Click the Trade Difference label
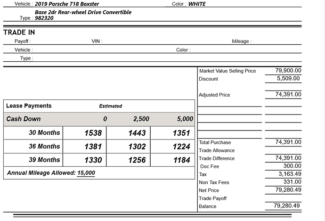Screen dimensions: 325x221 point(217,159)
